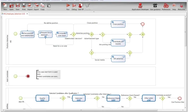Select the Reference Check task
This screenshot has height=112, width=189.
coord(113,98)
